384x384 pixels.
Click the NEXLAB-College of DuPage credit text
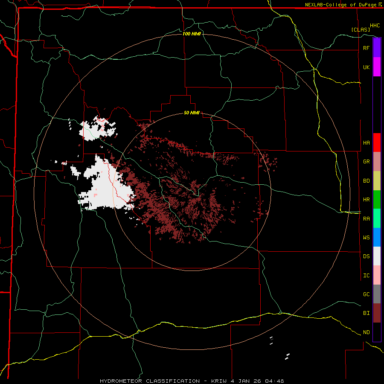(341, 5)
